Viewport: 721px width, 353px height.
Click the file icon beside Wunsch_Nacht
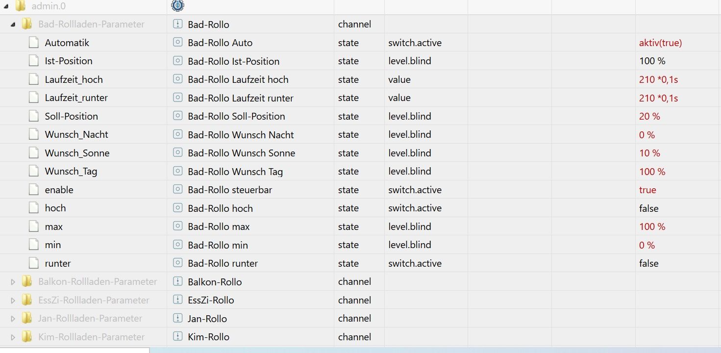click(33, 134)
